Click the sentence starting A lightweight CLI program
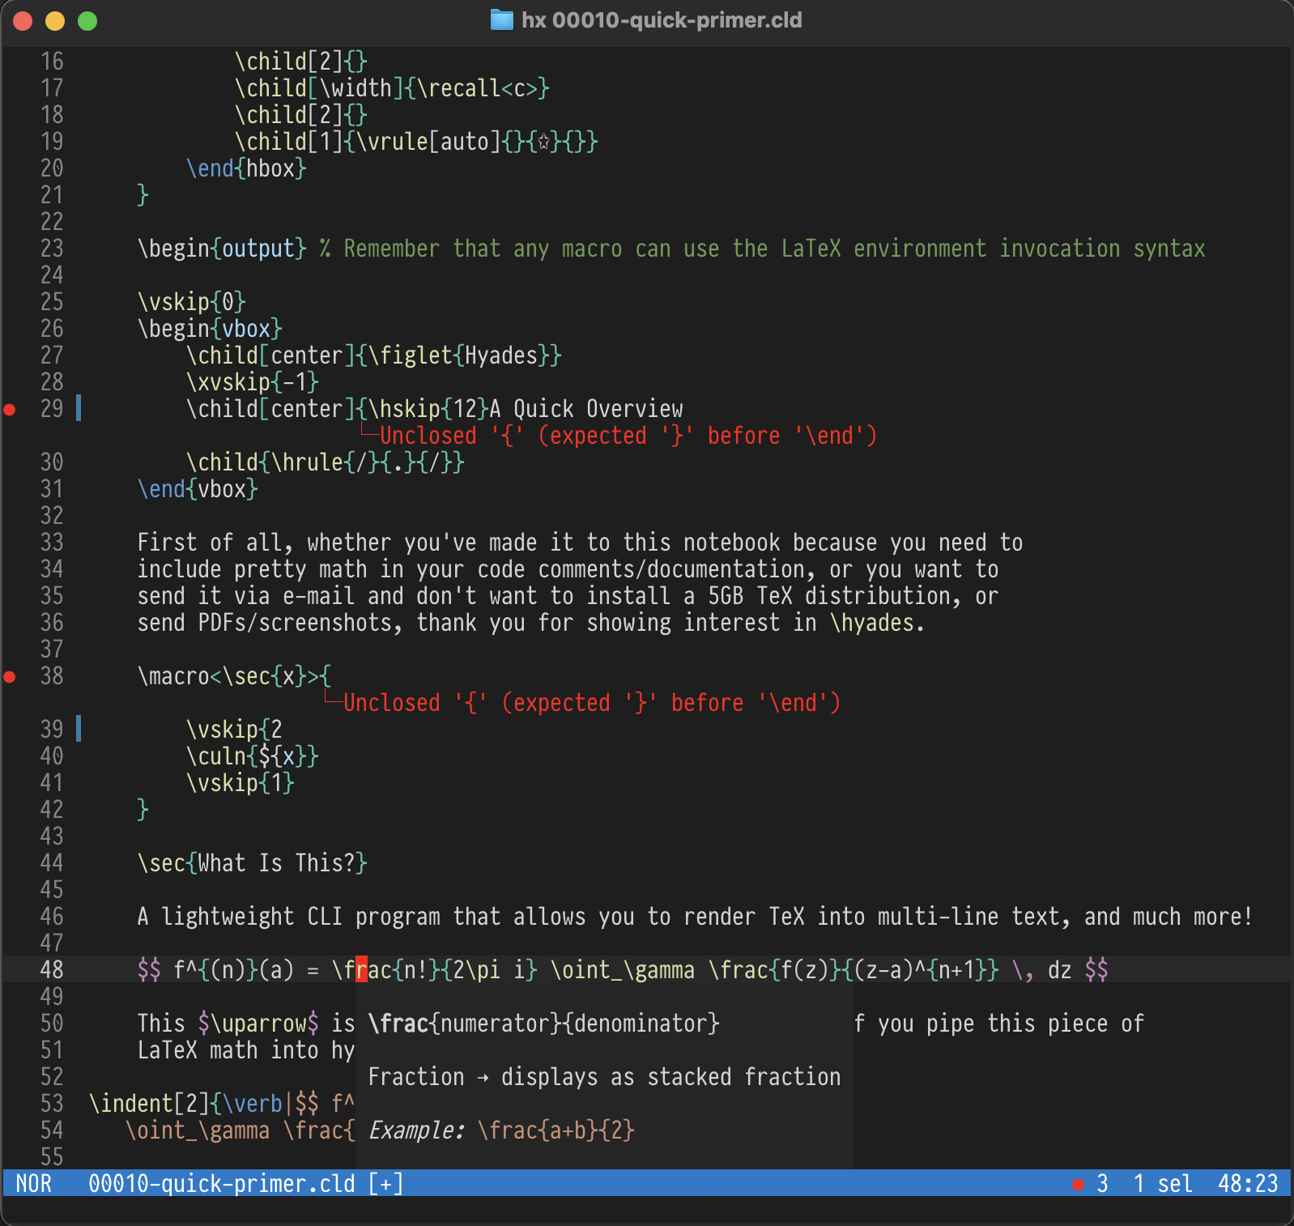This screenshot has width=1294, height=1226. [696, 917]
